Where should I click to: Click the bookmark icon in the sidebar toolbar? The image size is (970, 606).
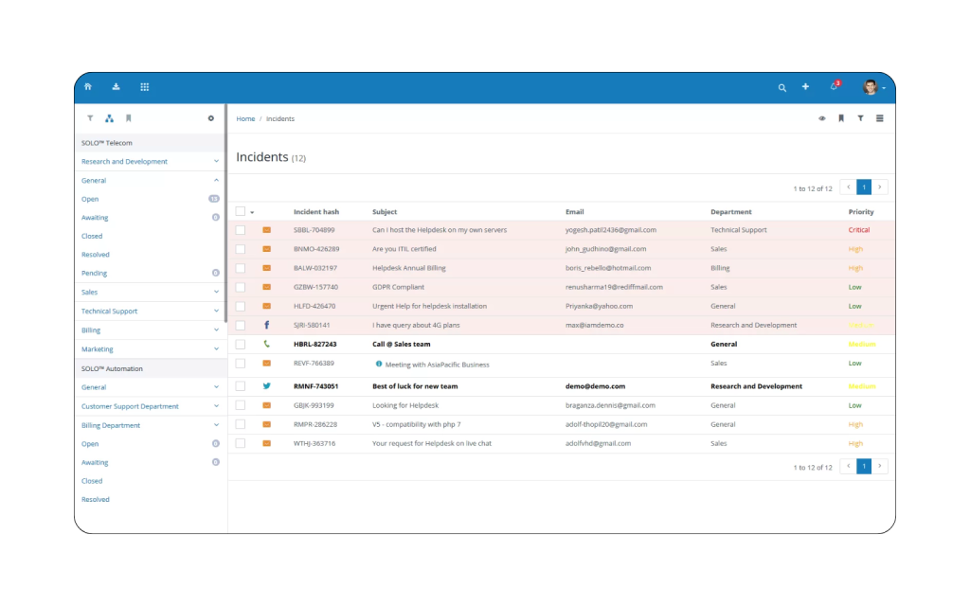click(x=129, y=117)
